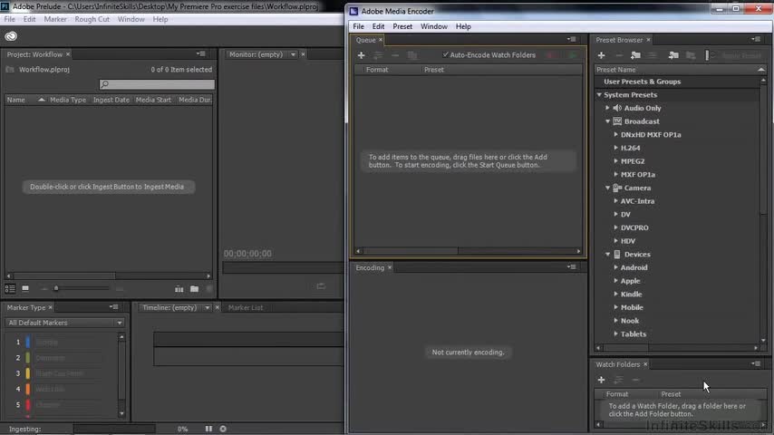Open Media Encoder Window menu

pos(434,26)
